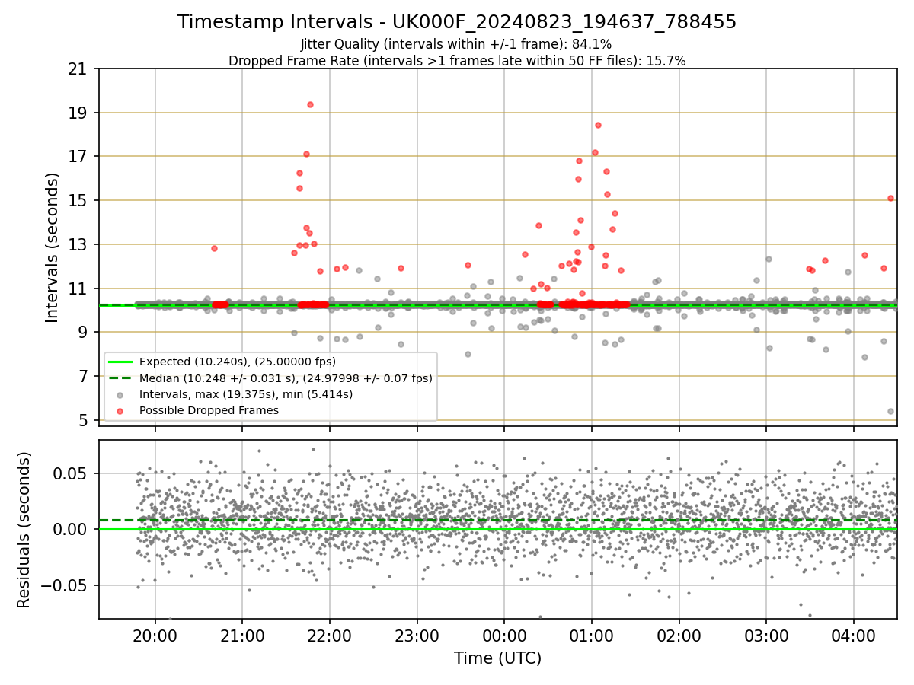Click the isolated red point at 12.8 s near 20:40
This screenshot has width=914, height=685.
[214, 248]
